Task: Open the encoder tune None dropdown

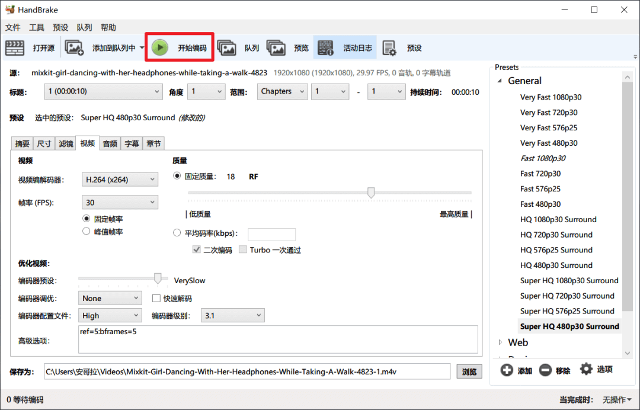Action: (110, 298)
